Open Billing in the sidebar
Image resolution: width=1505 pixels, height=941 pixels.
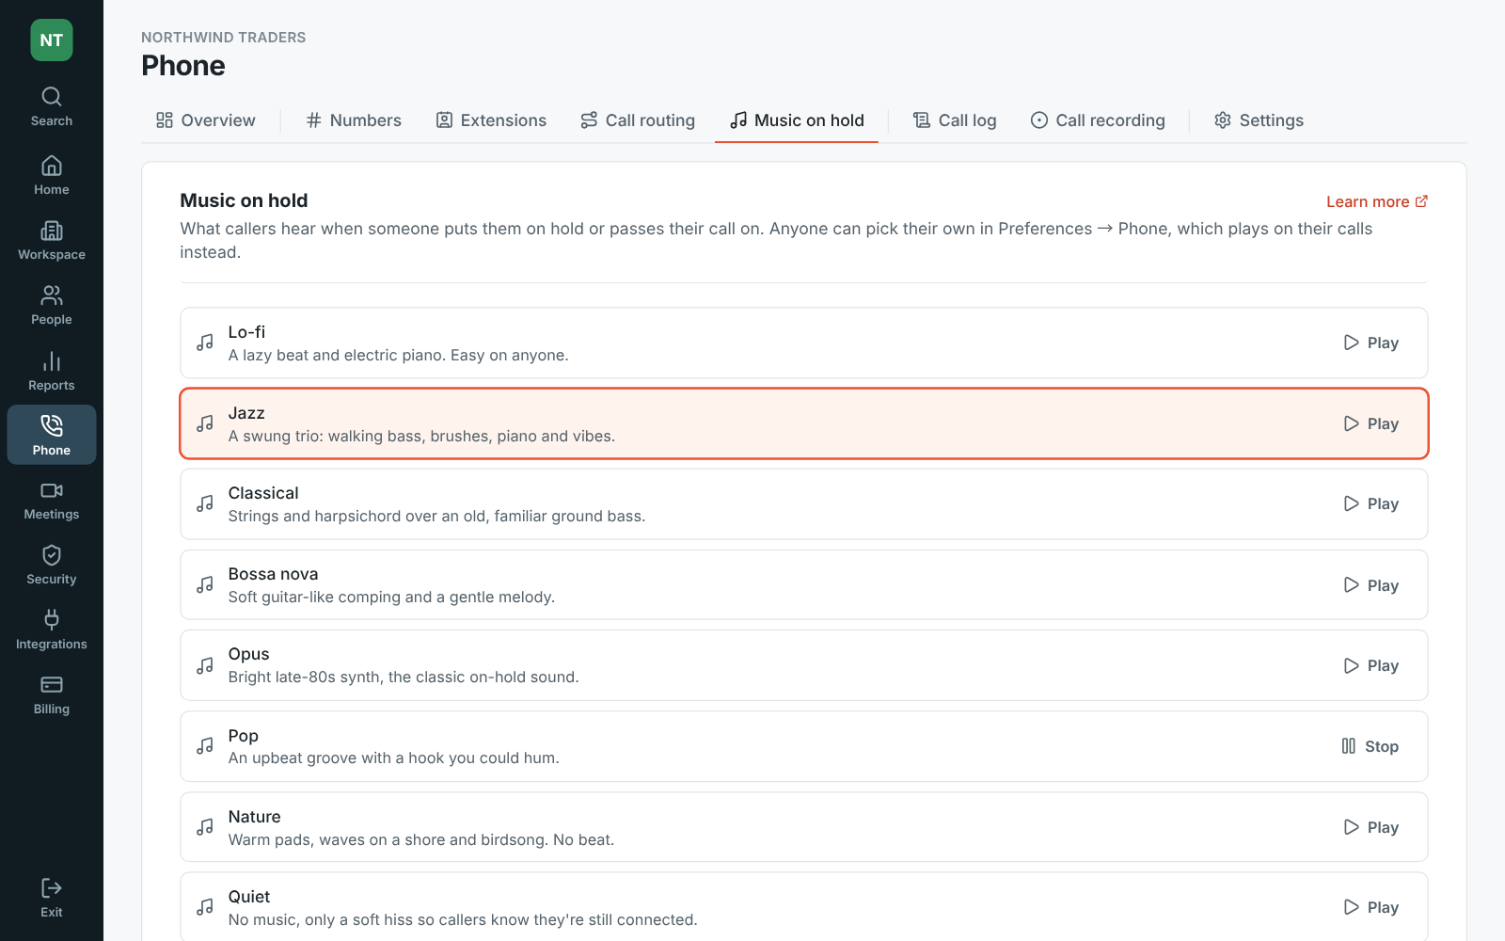click(52, 695)
